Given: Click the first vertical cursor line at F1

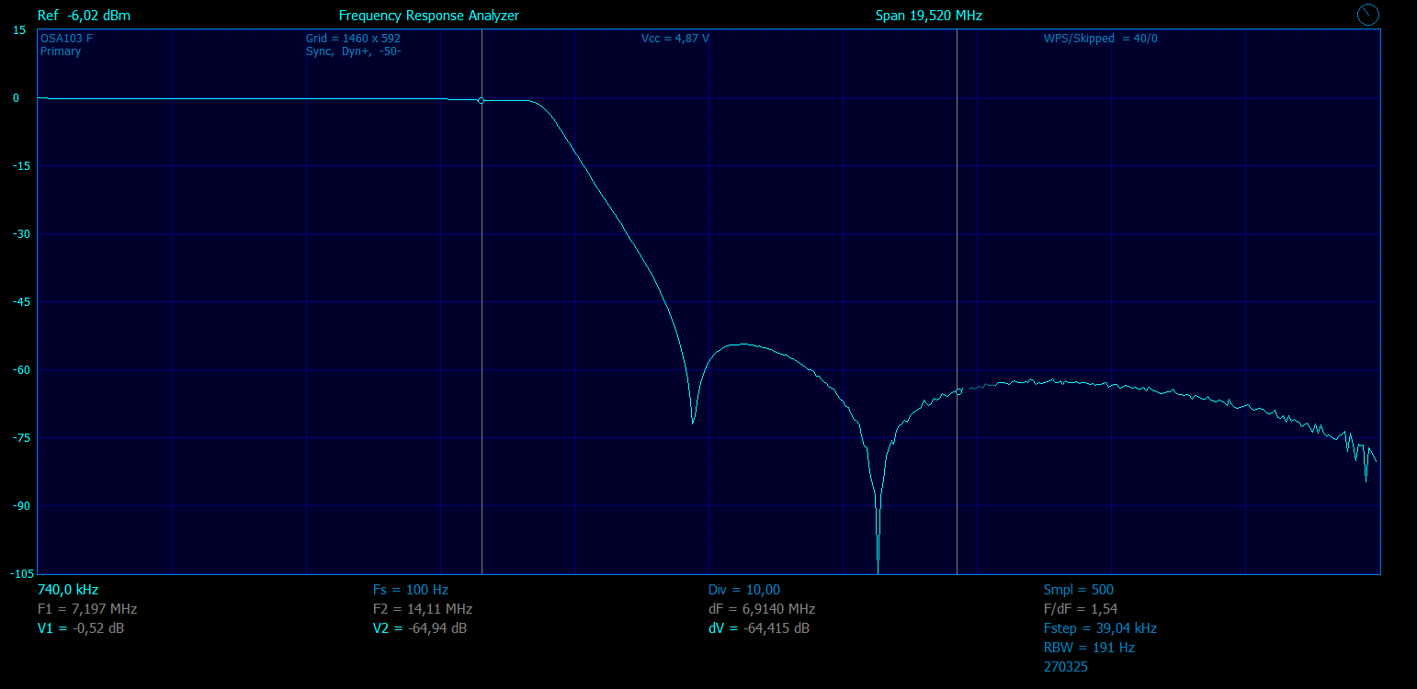Looking at the screenshot, I should (x=482, y=301).
